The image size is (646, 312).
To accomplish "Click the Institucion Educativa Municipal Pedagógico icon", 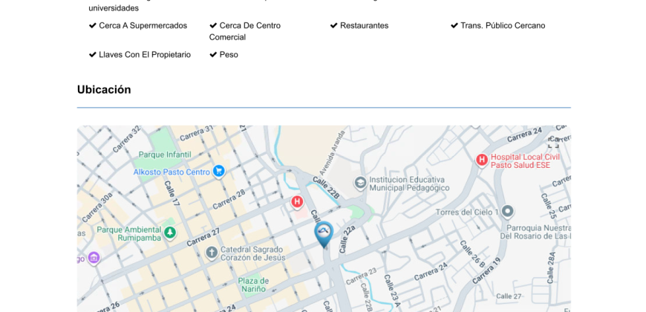I will click(x=360, y=183).
